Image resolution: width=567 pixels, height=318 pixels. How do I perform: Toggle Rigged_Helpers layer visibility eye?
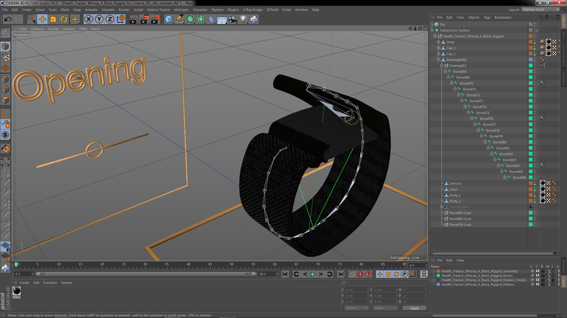pyautogui.click(x=537, y=284)
